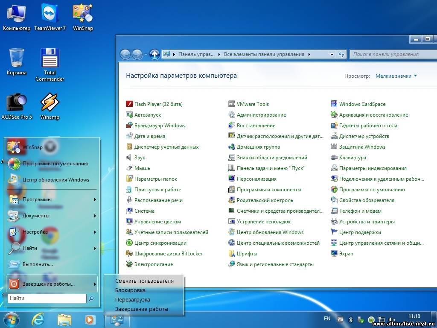
Task: Open the address bar history dropdown arrow
Action: pos(332,54)
